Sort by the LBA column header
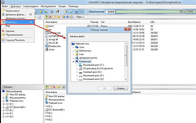This screenshot has width=196, height=123. 152,22
